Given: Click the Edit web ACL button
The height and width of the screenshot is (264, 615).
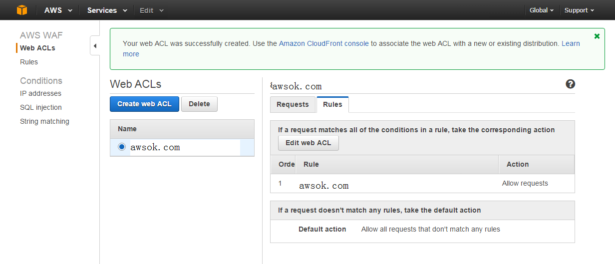Looking at the screenshot, I should [x=308, y=143].
